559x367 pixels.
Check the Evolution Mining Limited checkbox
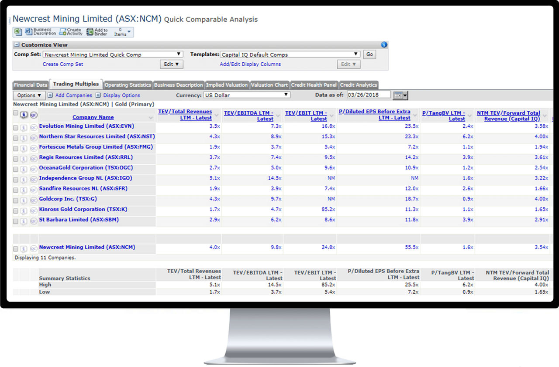click(16, 128)
